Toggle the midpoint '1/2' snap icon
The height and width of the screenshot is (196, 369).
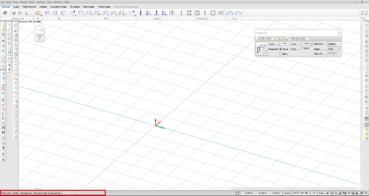[344, 193]
